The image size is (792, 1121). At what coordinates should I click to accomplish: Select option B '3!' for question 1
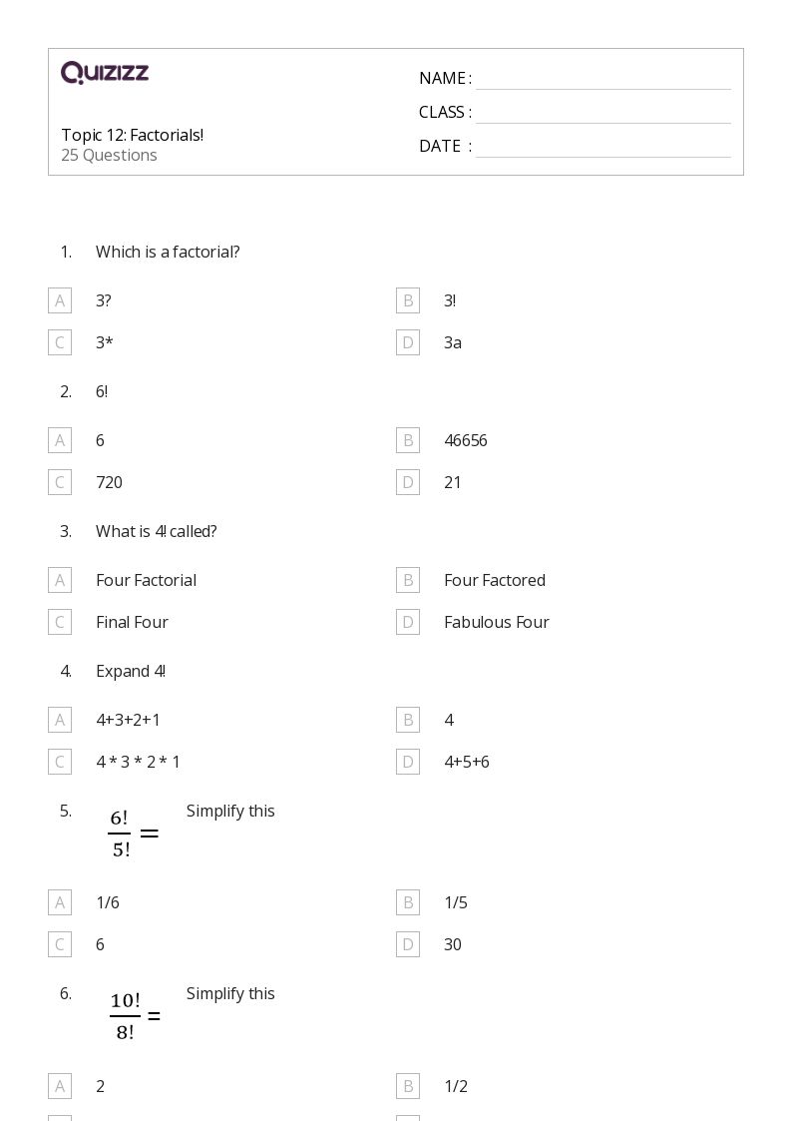click(x=408, y=300)
